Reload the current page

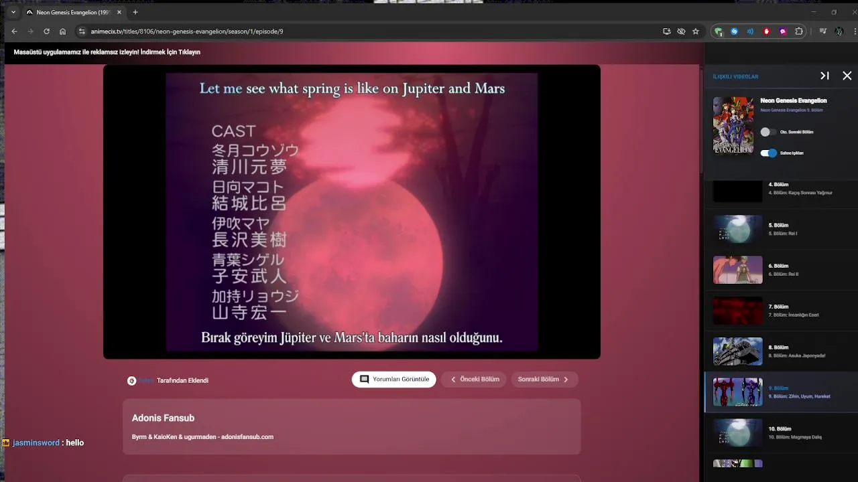pyautogui.click(x=46, y=31)
